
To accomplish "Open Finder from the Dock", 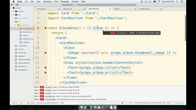I will (x=81, y=107).
